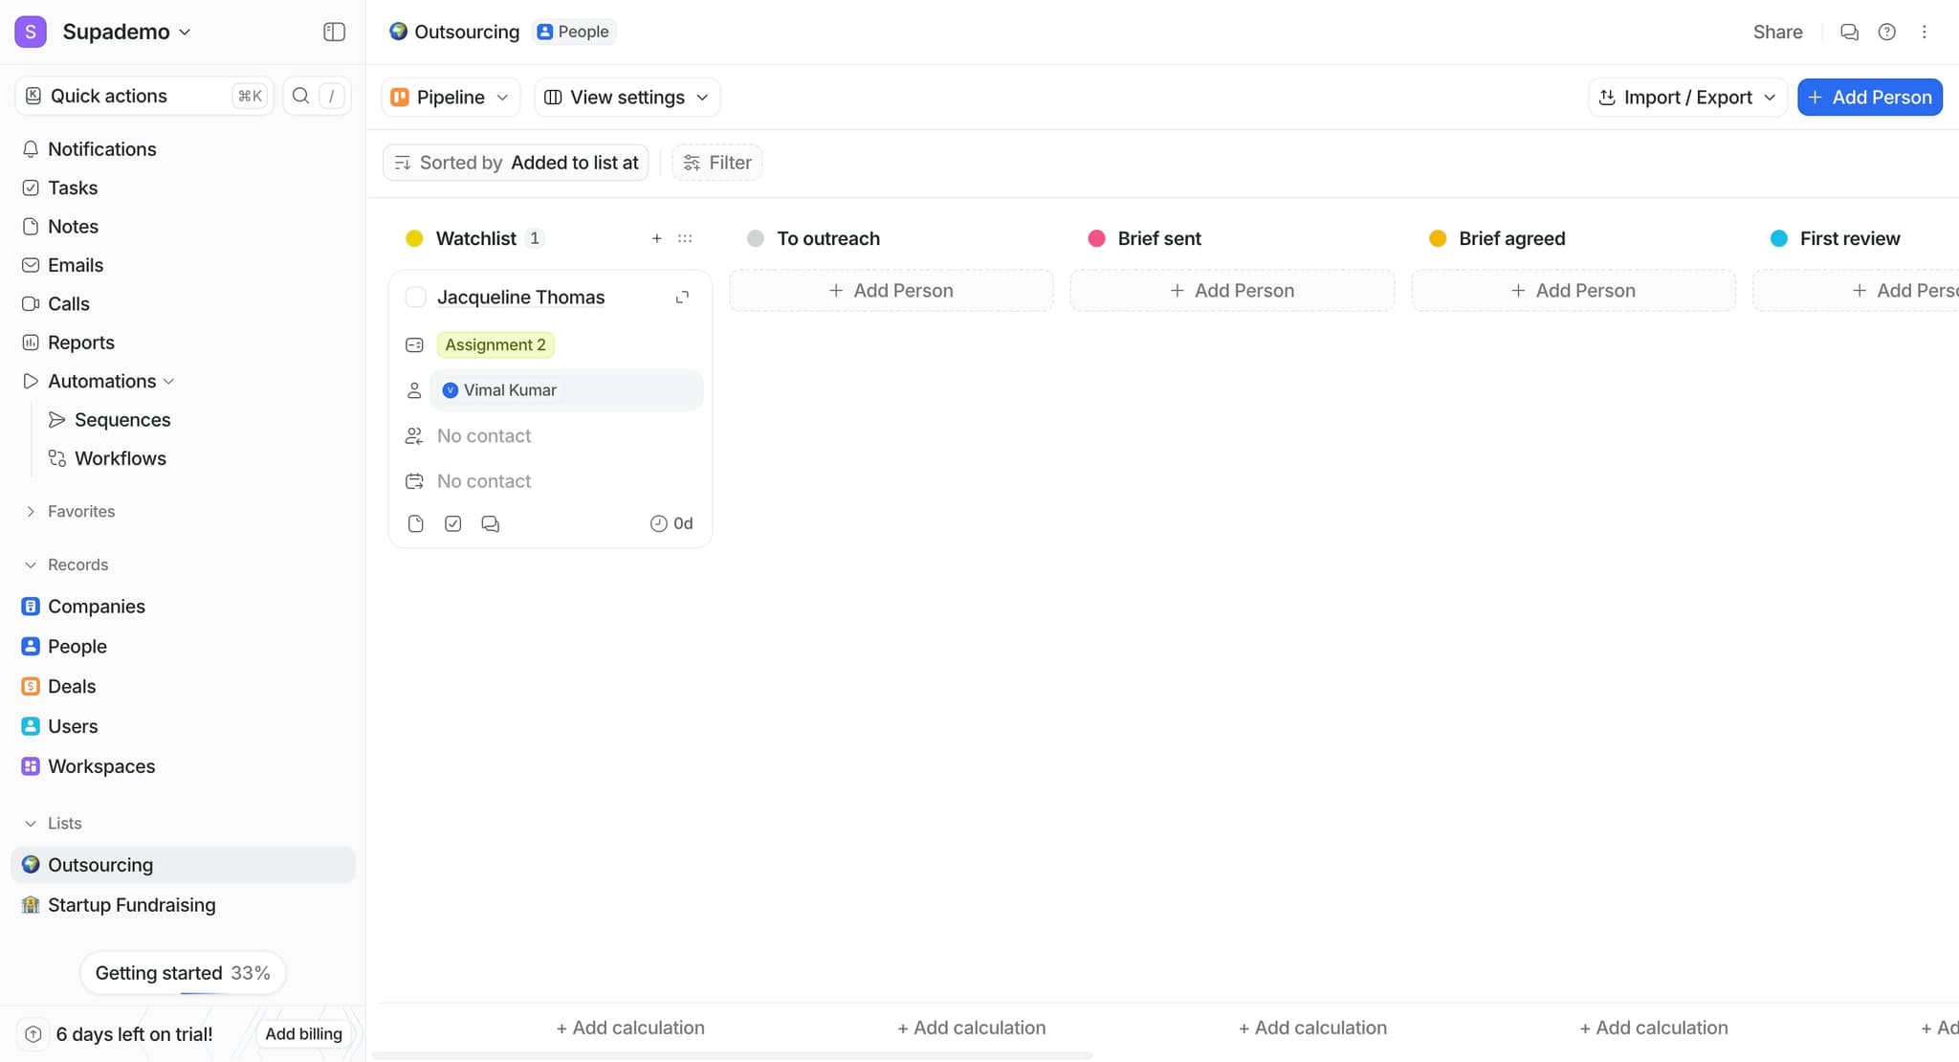Click the Assignment 2 tag on card
This screenshot has height=1062, width=1959.
tap(495, 344)
